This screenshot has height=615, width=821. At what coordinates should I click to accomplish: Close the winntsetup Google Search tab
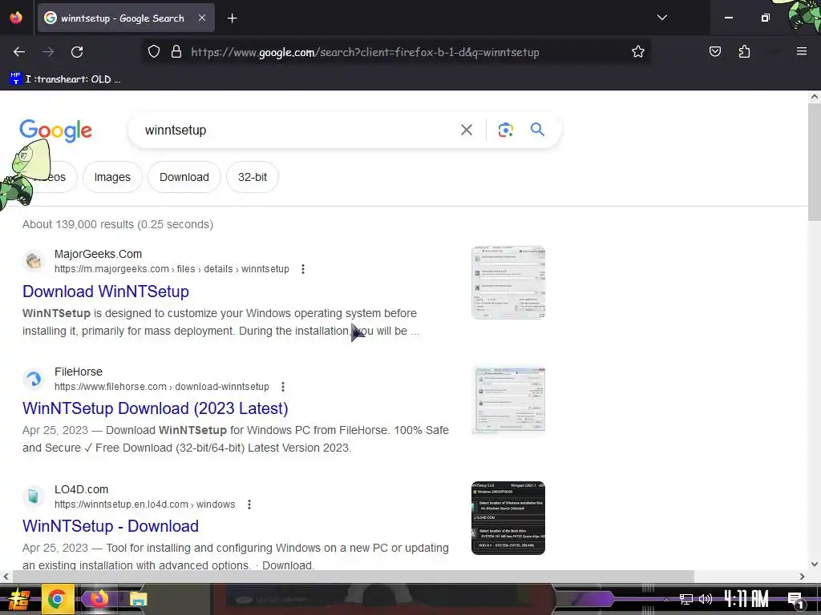pyautogui.click(x=202, y=18)
